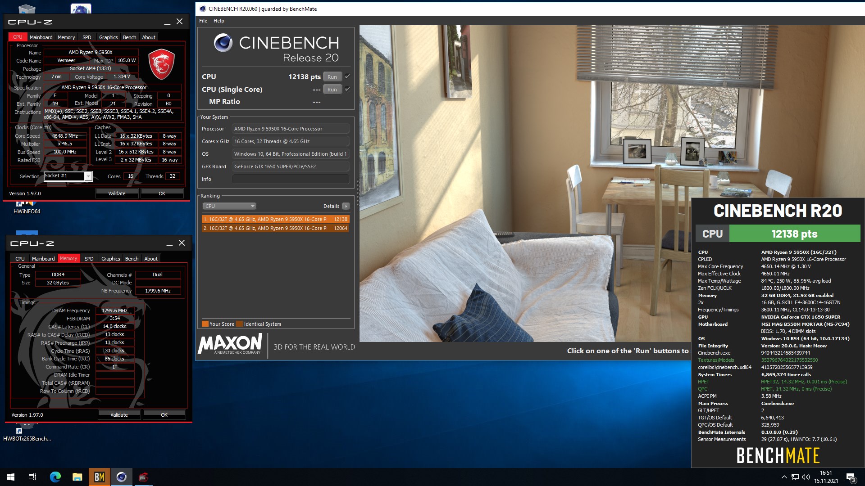Switch to CPU tab in bottom CPU-Z
Image resolution: width=865 pixels, height=486 pixels.
(20, 259)
